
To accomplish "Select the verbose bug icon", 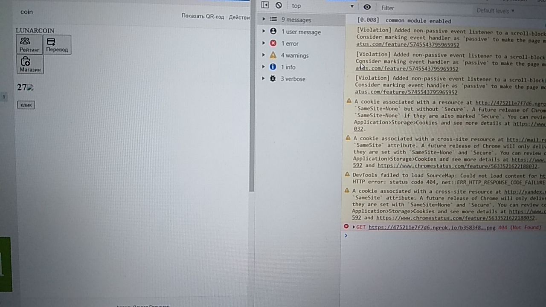I will (273, 78).
